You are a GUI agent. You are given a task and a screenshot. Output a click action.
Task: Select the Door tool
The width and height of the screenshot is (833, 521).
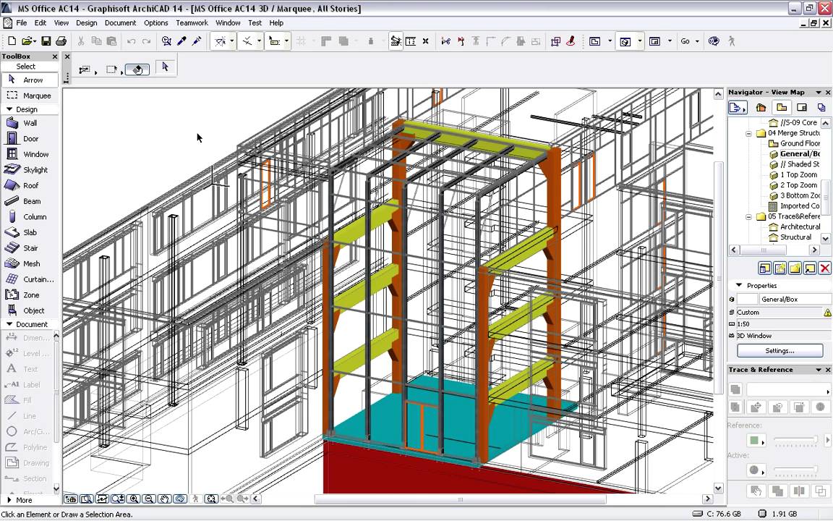coord(30,139)
